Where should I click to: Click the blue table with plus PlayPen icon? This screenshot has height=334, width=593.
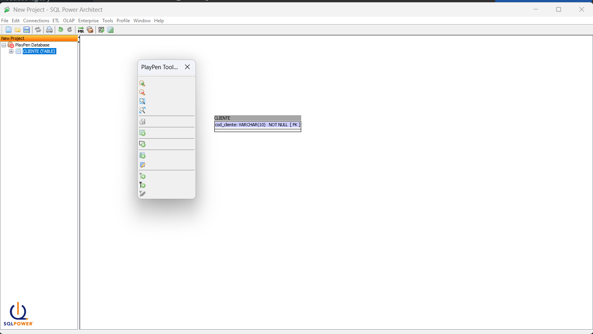[x=142, y=155]
